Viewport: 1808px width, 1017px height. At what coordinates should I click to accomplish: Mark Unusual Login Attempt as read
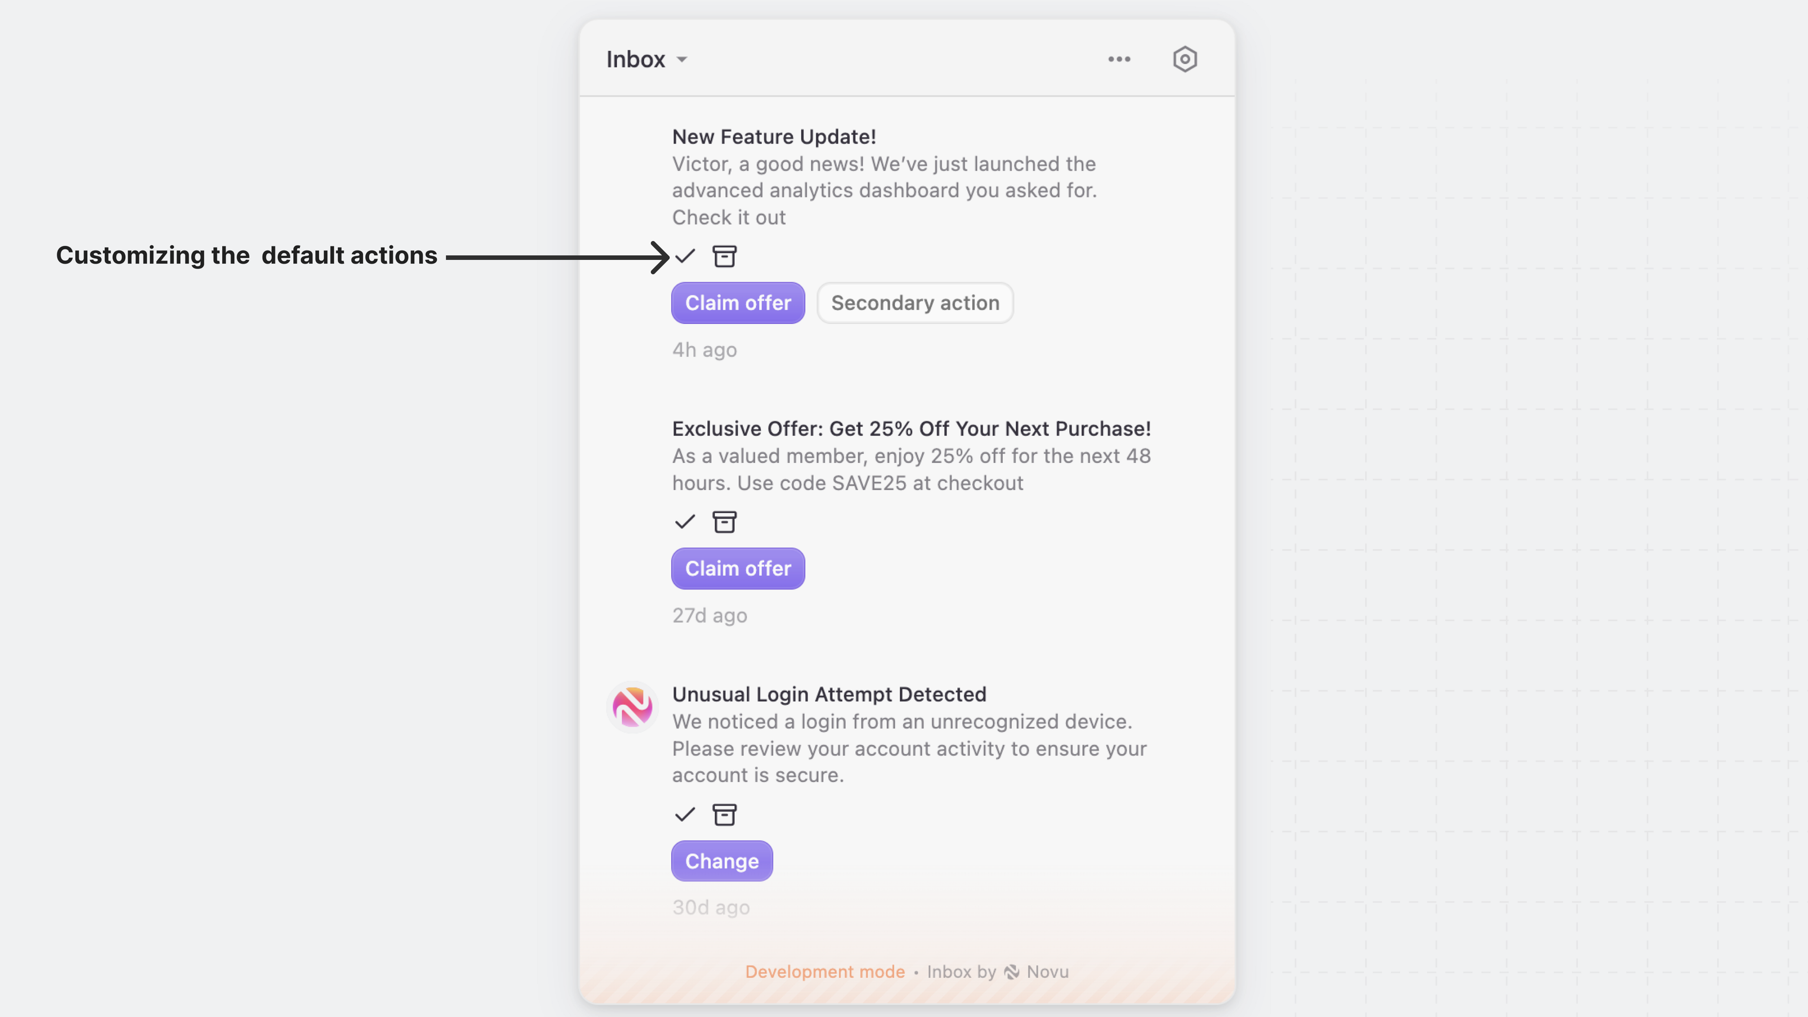tap(684, 815)
